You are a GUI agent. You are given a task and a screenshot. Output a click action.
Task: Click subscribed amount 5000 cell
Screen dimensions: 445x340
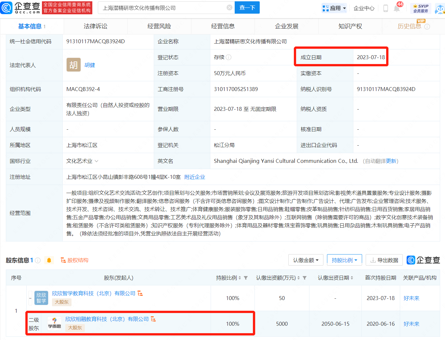(282, 324)
